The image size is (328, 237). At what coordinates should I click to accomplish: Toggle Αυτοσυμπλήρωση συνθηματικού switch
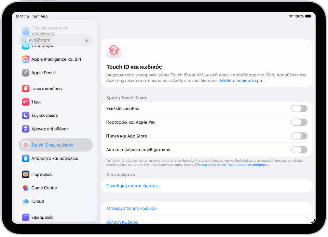(299, 150)
